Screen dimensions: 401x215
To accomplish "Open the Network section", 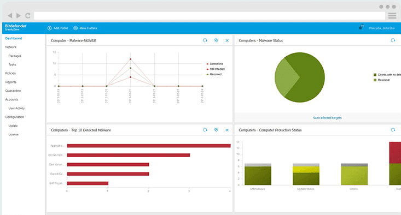I will (x=11, y=47).
